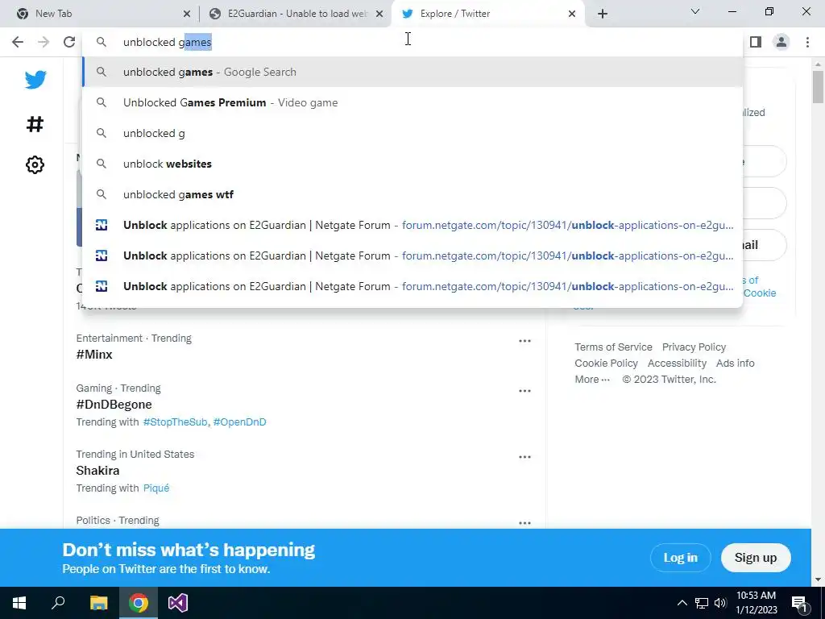Click search icon beside 'unblock websites'

(102, 164)
